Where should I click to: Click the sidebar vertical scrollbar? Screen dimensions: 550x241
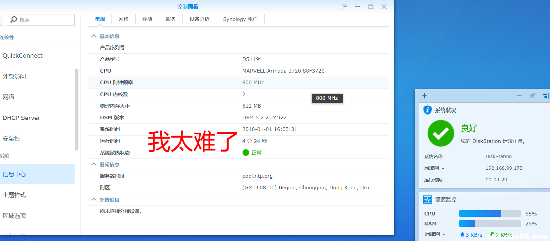click(x=77, y=110)
